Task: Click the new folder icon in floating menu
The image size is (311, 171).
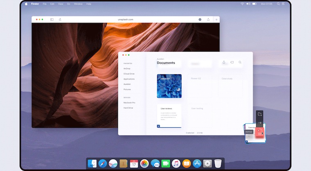Action: tap(259, 114)
